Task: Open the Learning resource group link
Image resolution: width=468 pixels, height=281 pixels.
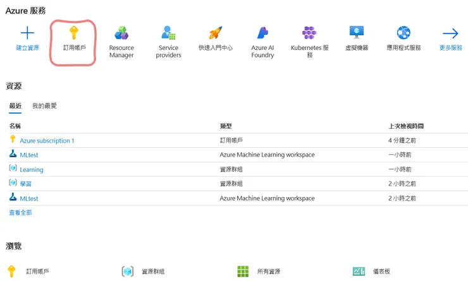Action: [x=32, y=170]
